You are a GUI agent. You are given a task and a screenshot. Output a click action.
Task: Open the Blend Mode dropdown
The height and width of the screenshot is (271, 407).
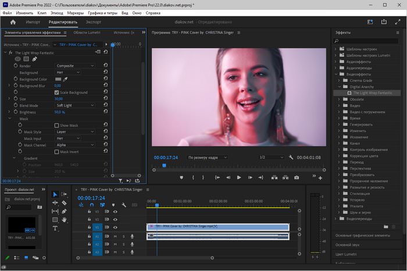click(x=75, y=105)
